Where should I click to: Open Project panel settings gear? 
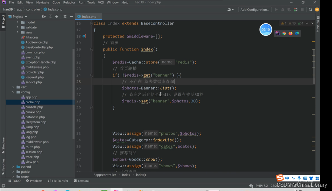65,17
